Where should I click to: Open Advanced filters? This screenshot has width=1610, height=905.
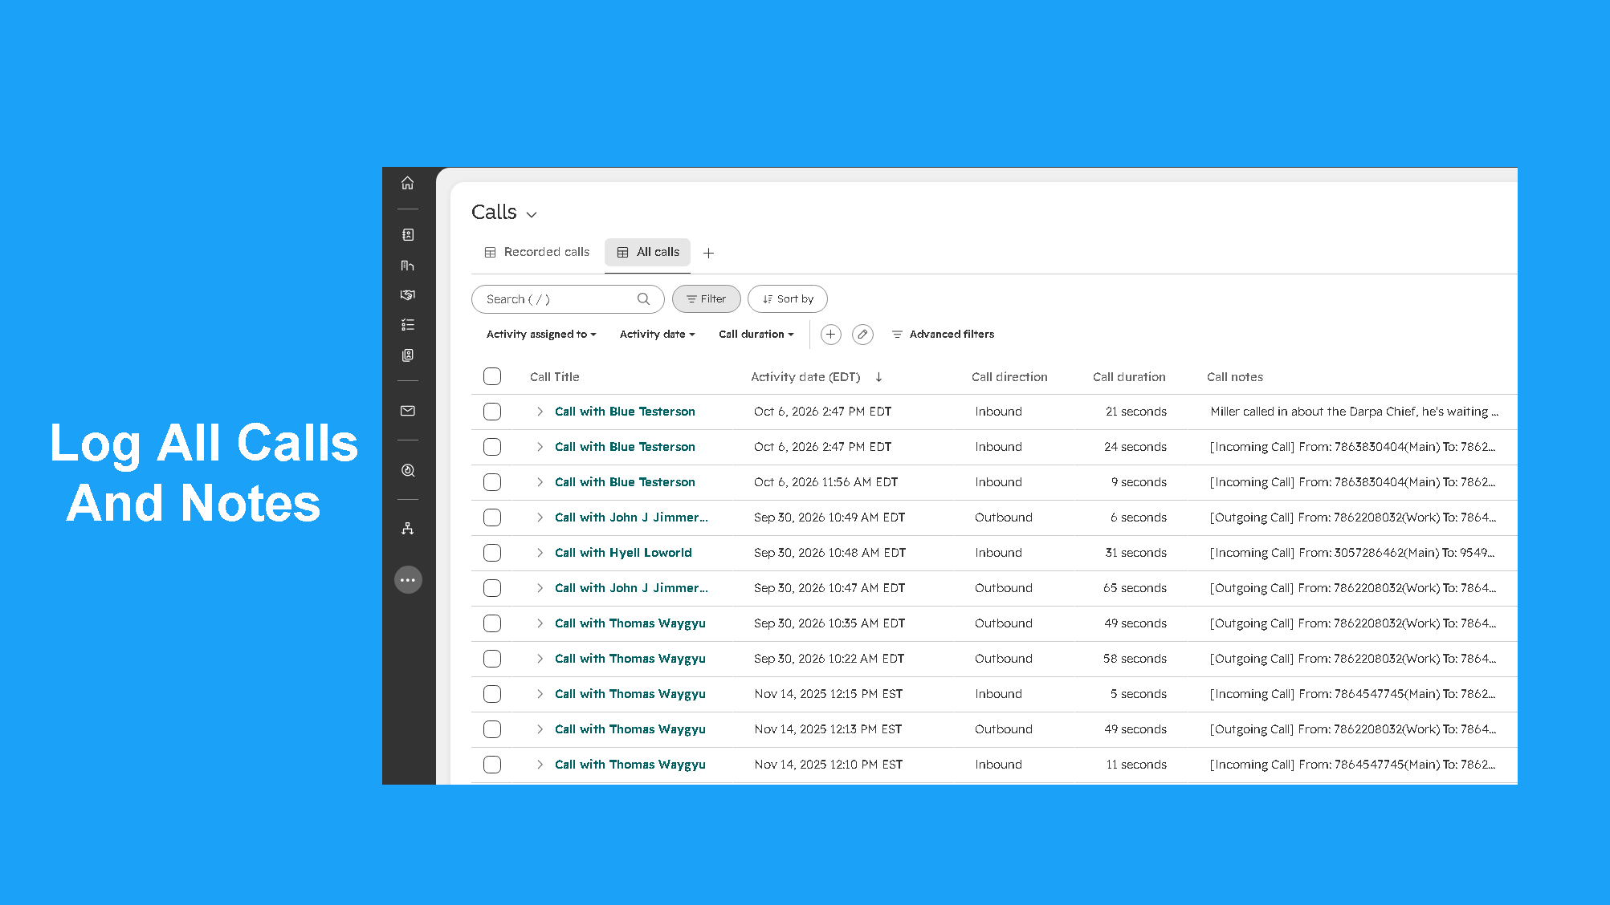(943, 335)
